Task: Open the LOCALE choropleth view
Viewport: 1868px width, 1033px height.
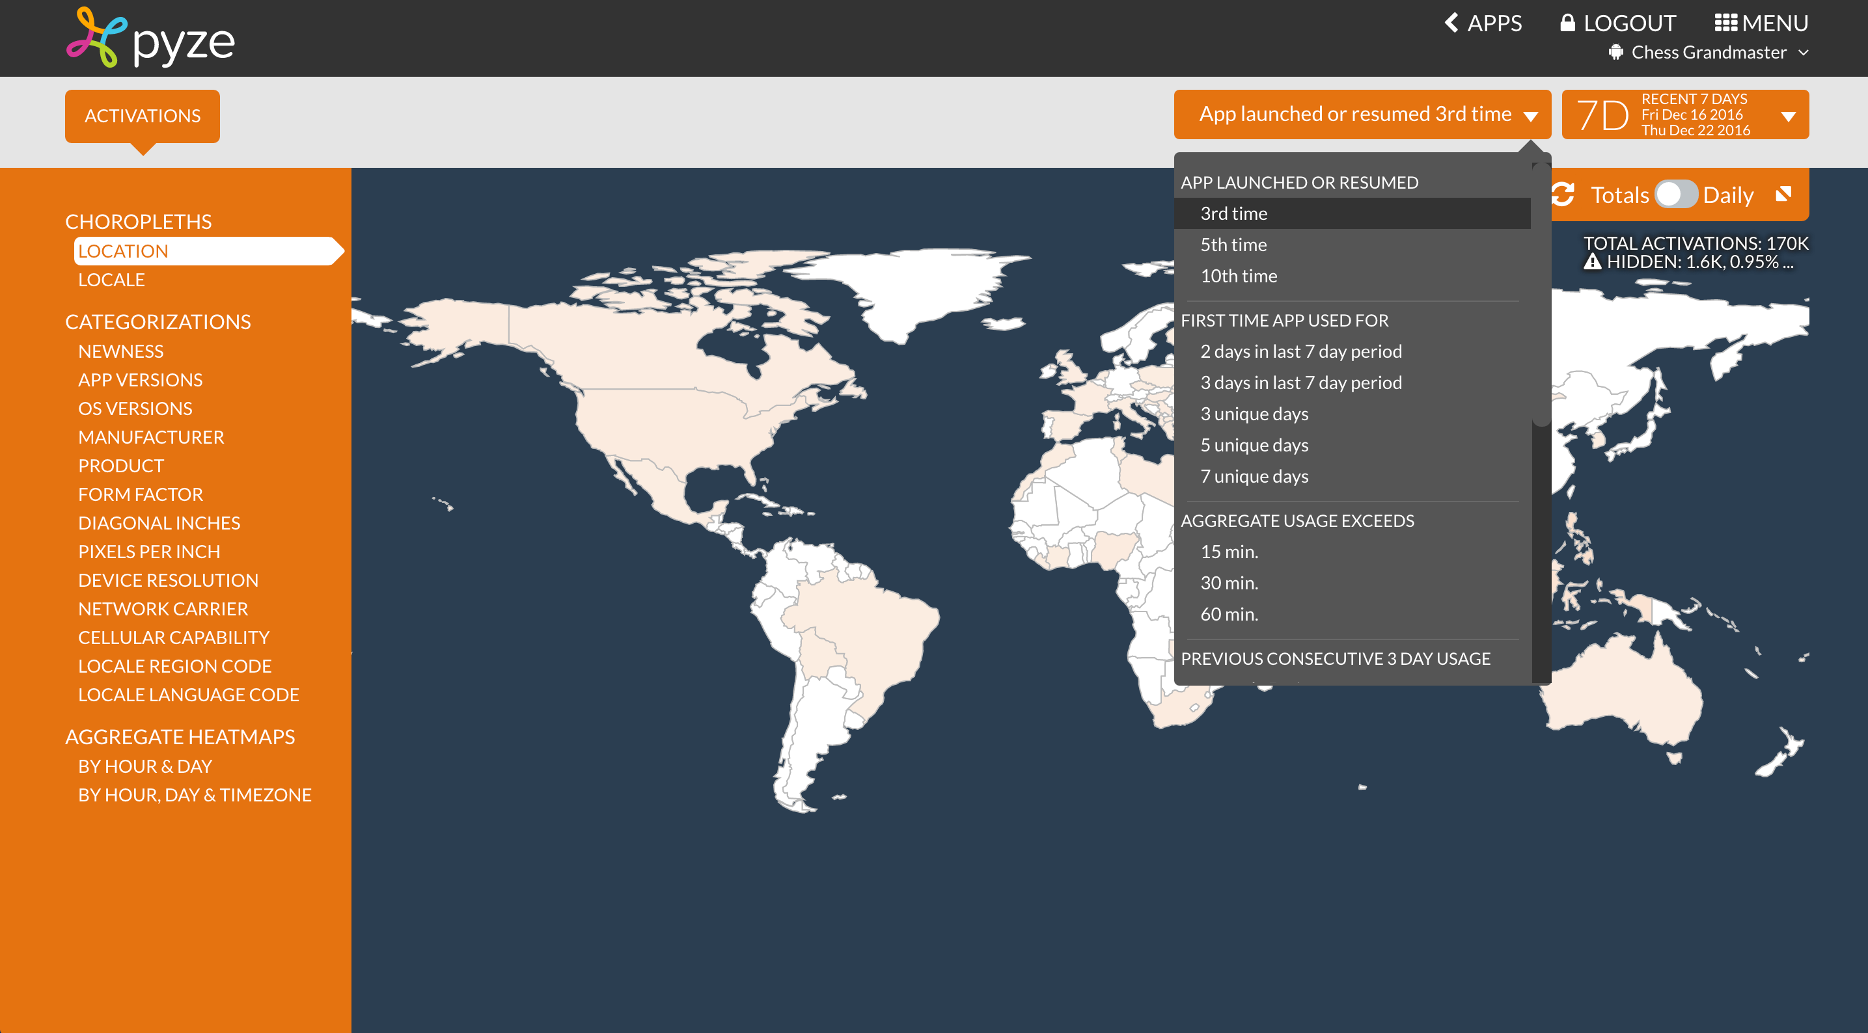Action: (x=111, y=280)
